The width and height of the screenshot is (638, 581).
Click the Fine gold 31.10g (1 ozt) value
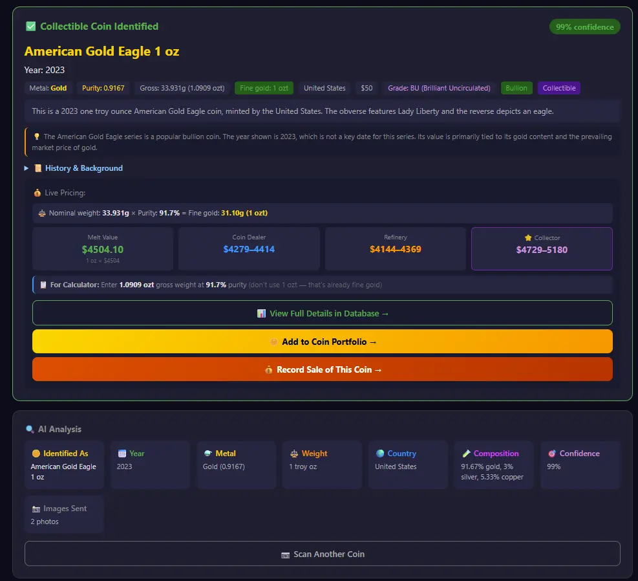244,213
